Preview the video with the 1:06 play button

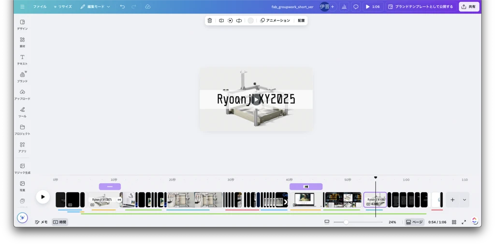click(373, 7)
